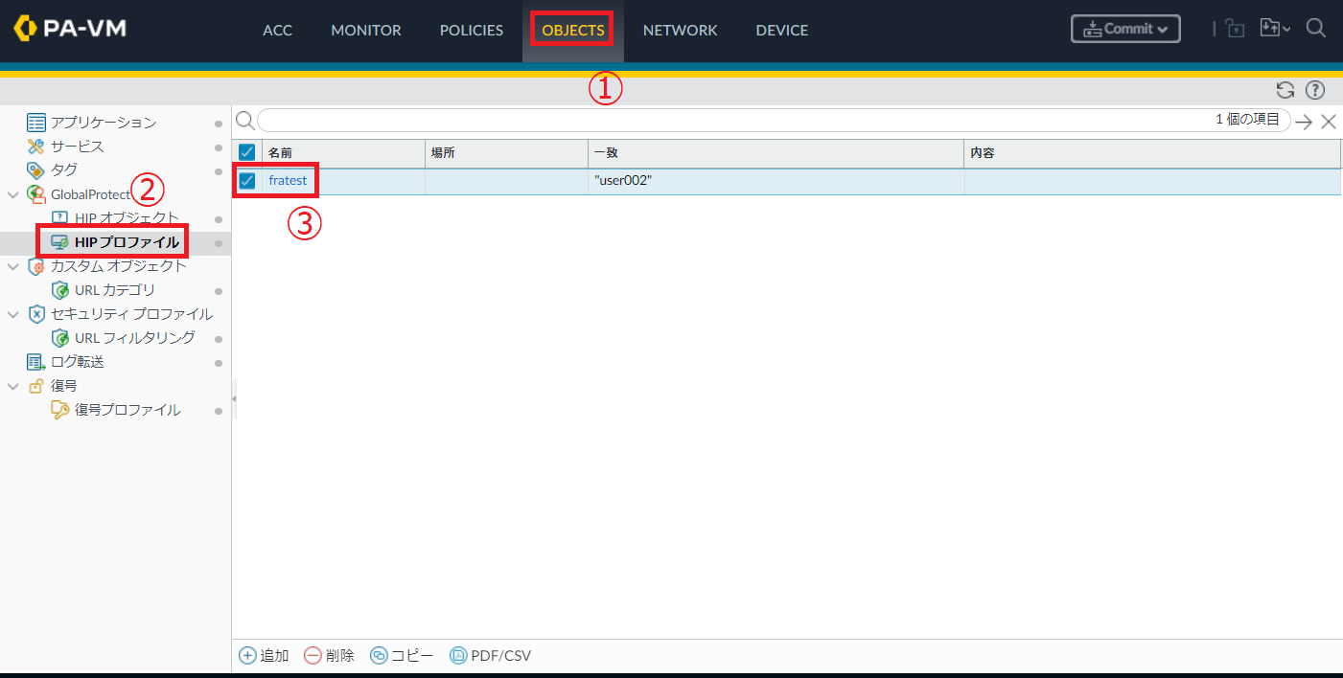Apply the filter with the arrow icon
Image resolution: width=1343 pixels, height=678 pixels.
click(1304, 122)
